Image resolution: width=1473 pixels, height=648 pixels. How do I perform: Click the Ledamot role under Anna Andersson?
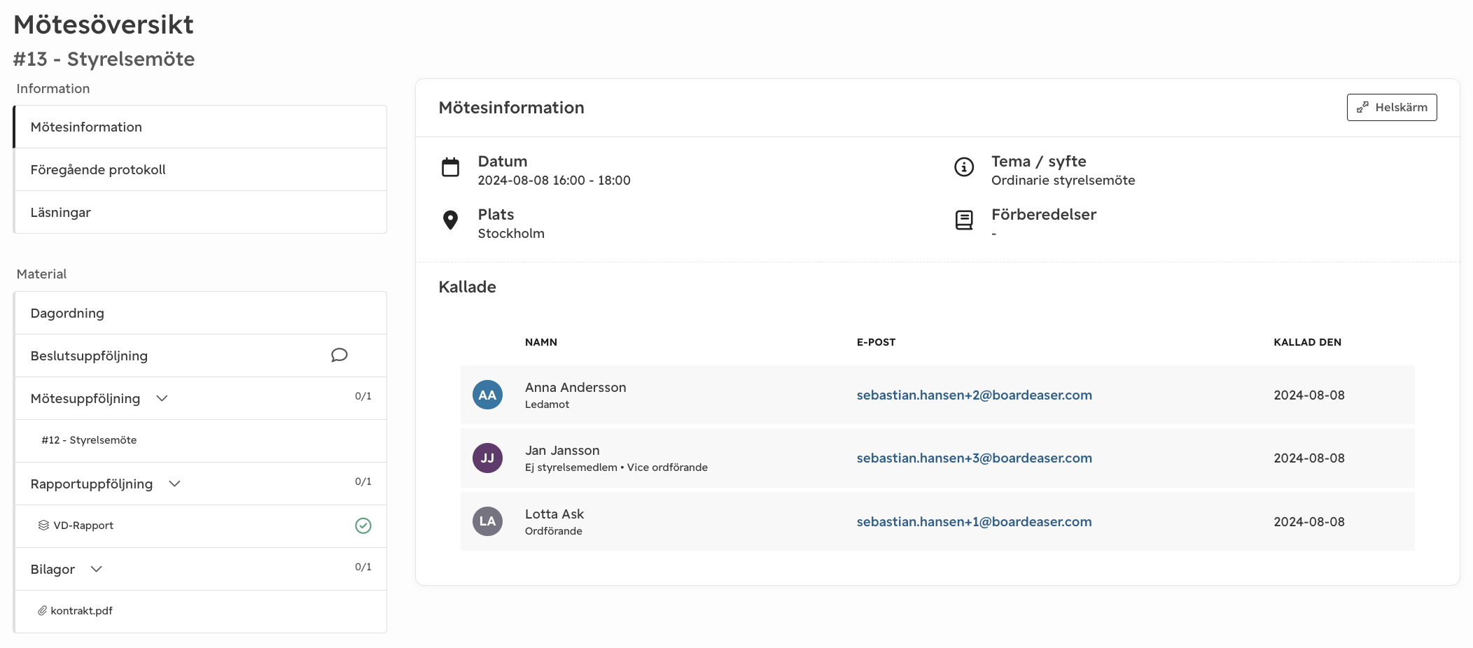(x=547, y=404)
